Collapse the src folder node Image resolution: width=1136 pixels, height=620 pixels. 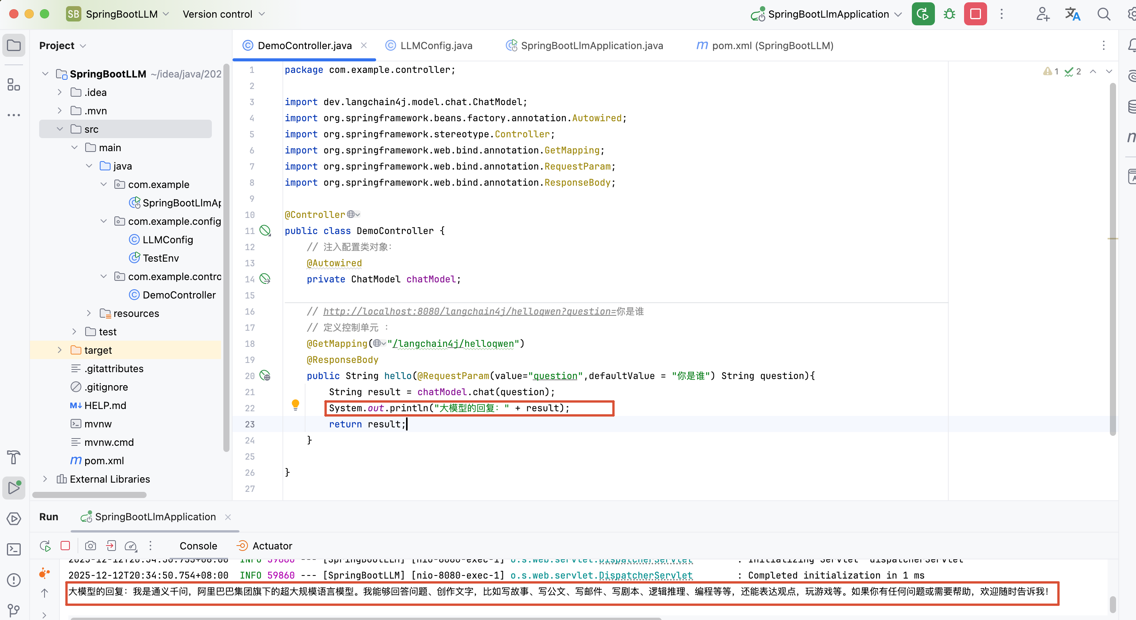(59, 129)
